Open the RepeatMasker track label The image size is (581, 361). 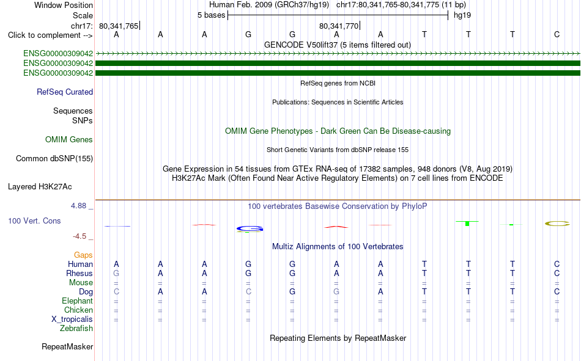(x=67, y=346)
